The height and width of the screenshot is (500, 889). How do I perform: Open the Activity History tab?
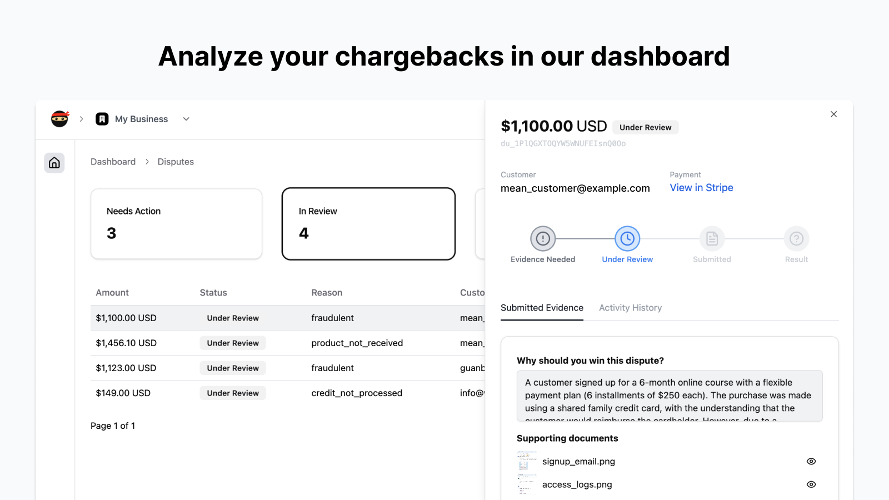[x=630, y=307]
